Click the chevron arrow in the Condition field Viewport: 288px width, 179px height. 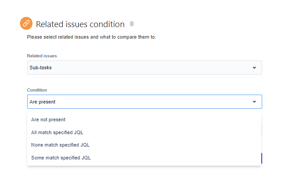(254, 102)
